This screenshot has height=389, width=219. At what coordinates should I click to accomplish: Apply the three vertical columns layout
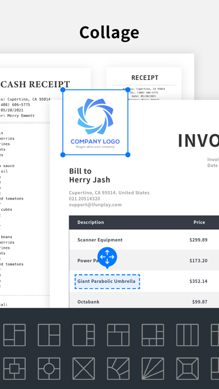tap(188, 335)
